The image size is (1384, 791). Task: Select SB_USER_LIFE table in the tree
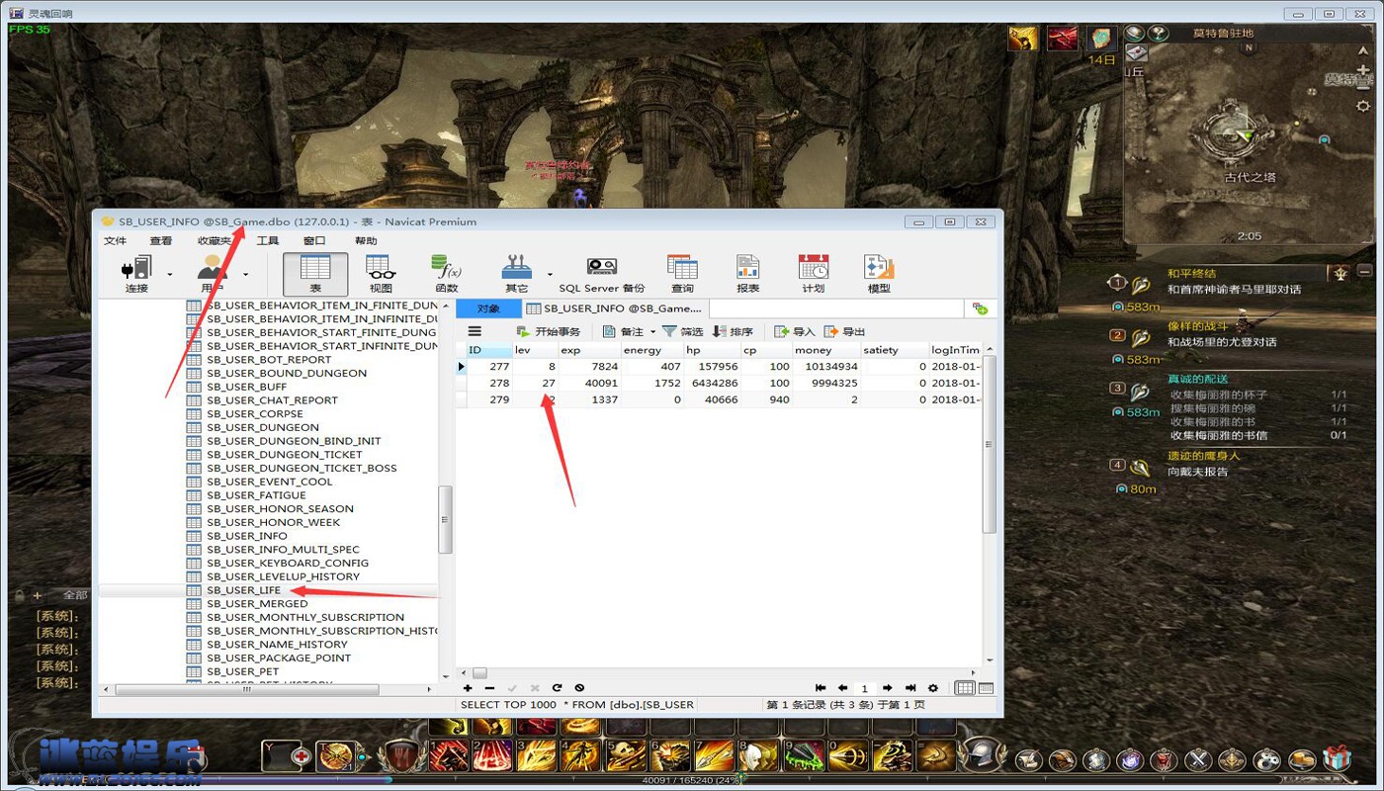point(243,590)
